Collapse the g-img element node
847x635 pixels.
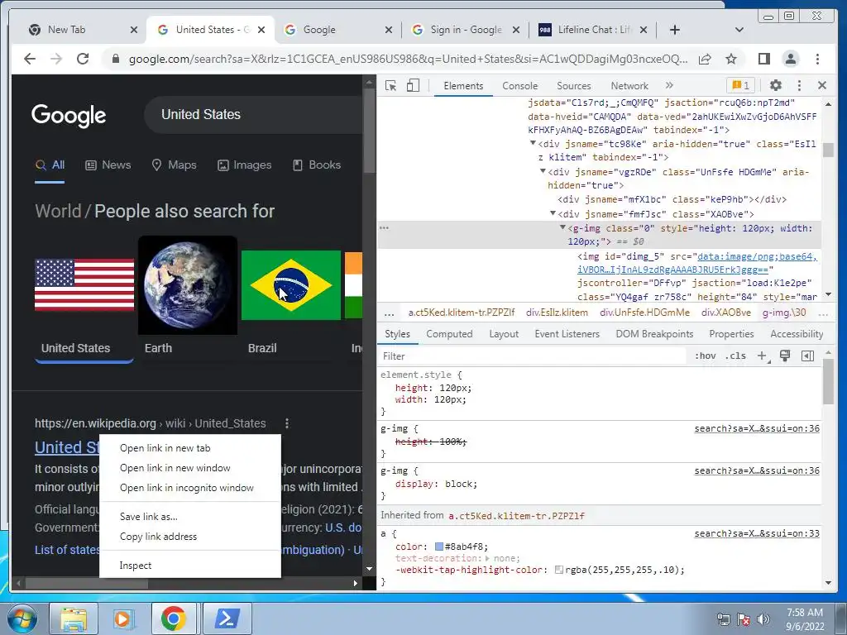pyautogui.click(x=562, y=228)
